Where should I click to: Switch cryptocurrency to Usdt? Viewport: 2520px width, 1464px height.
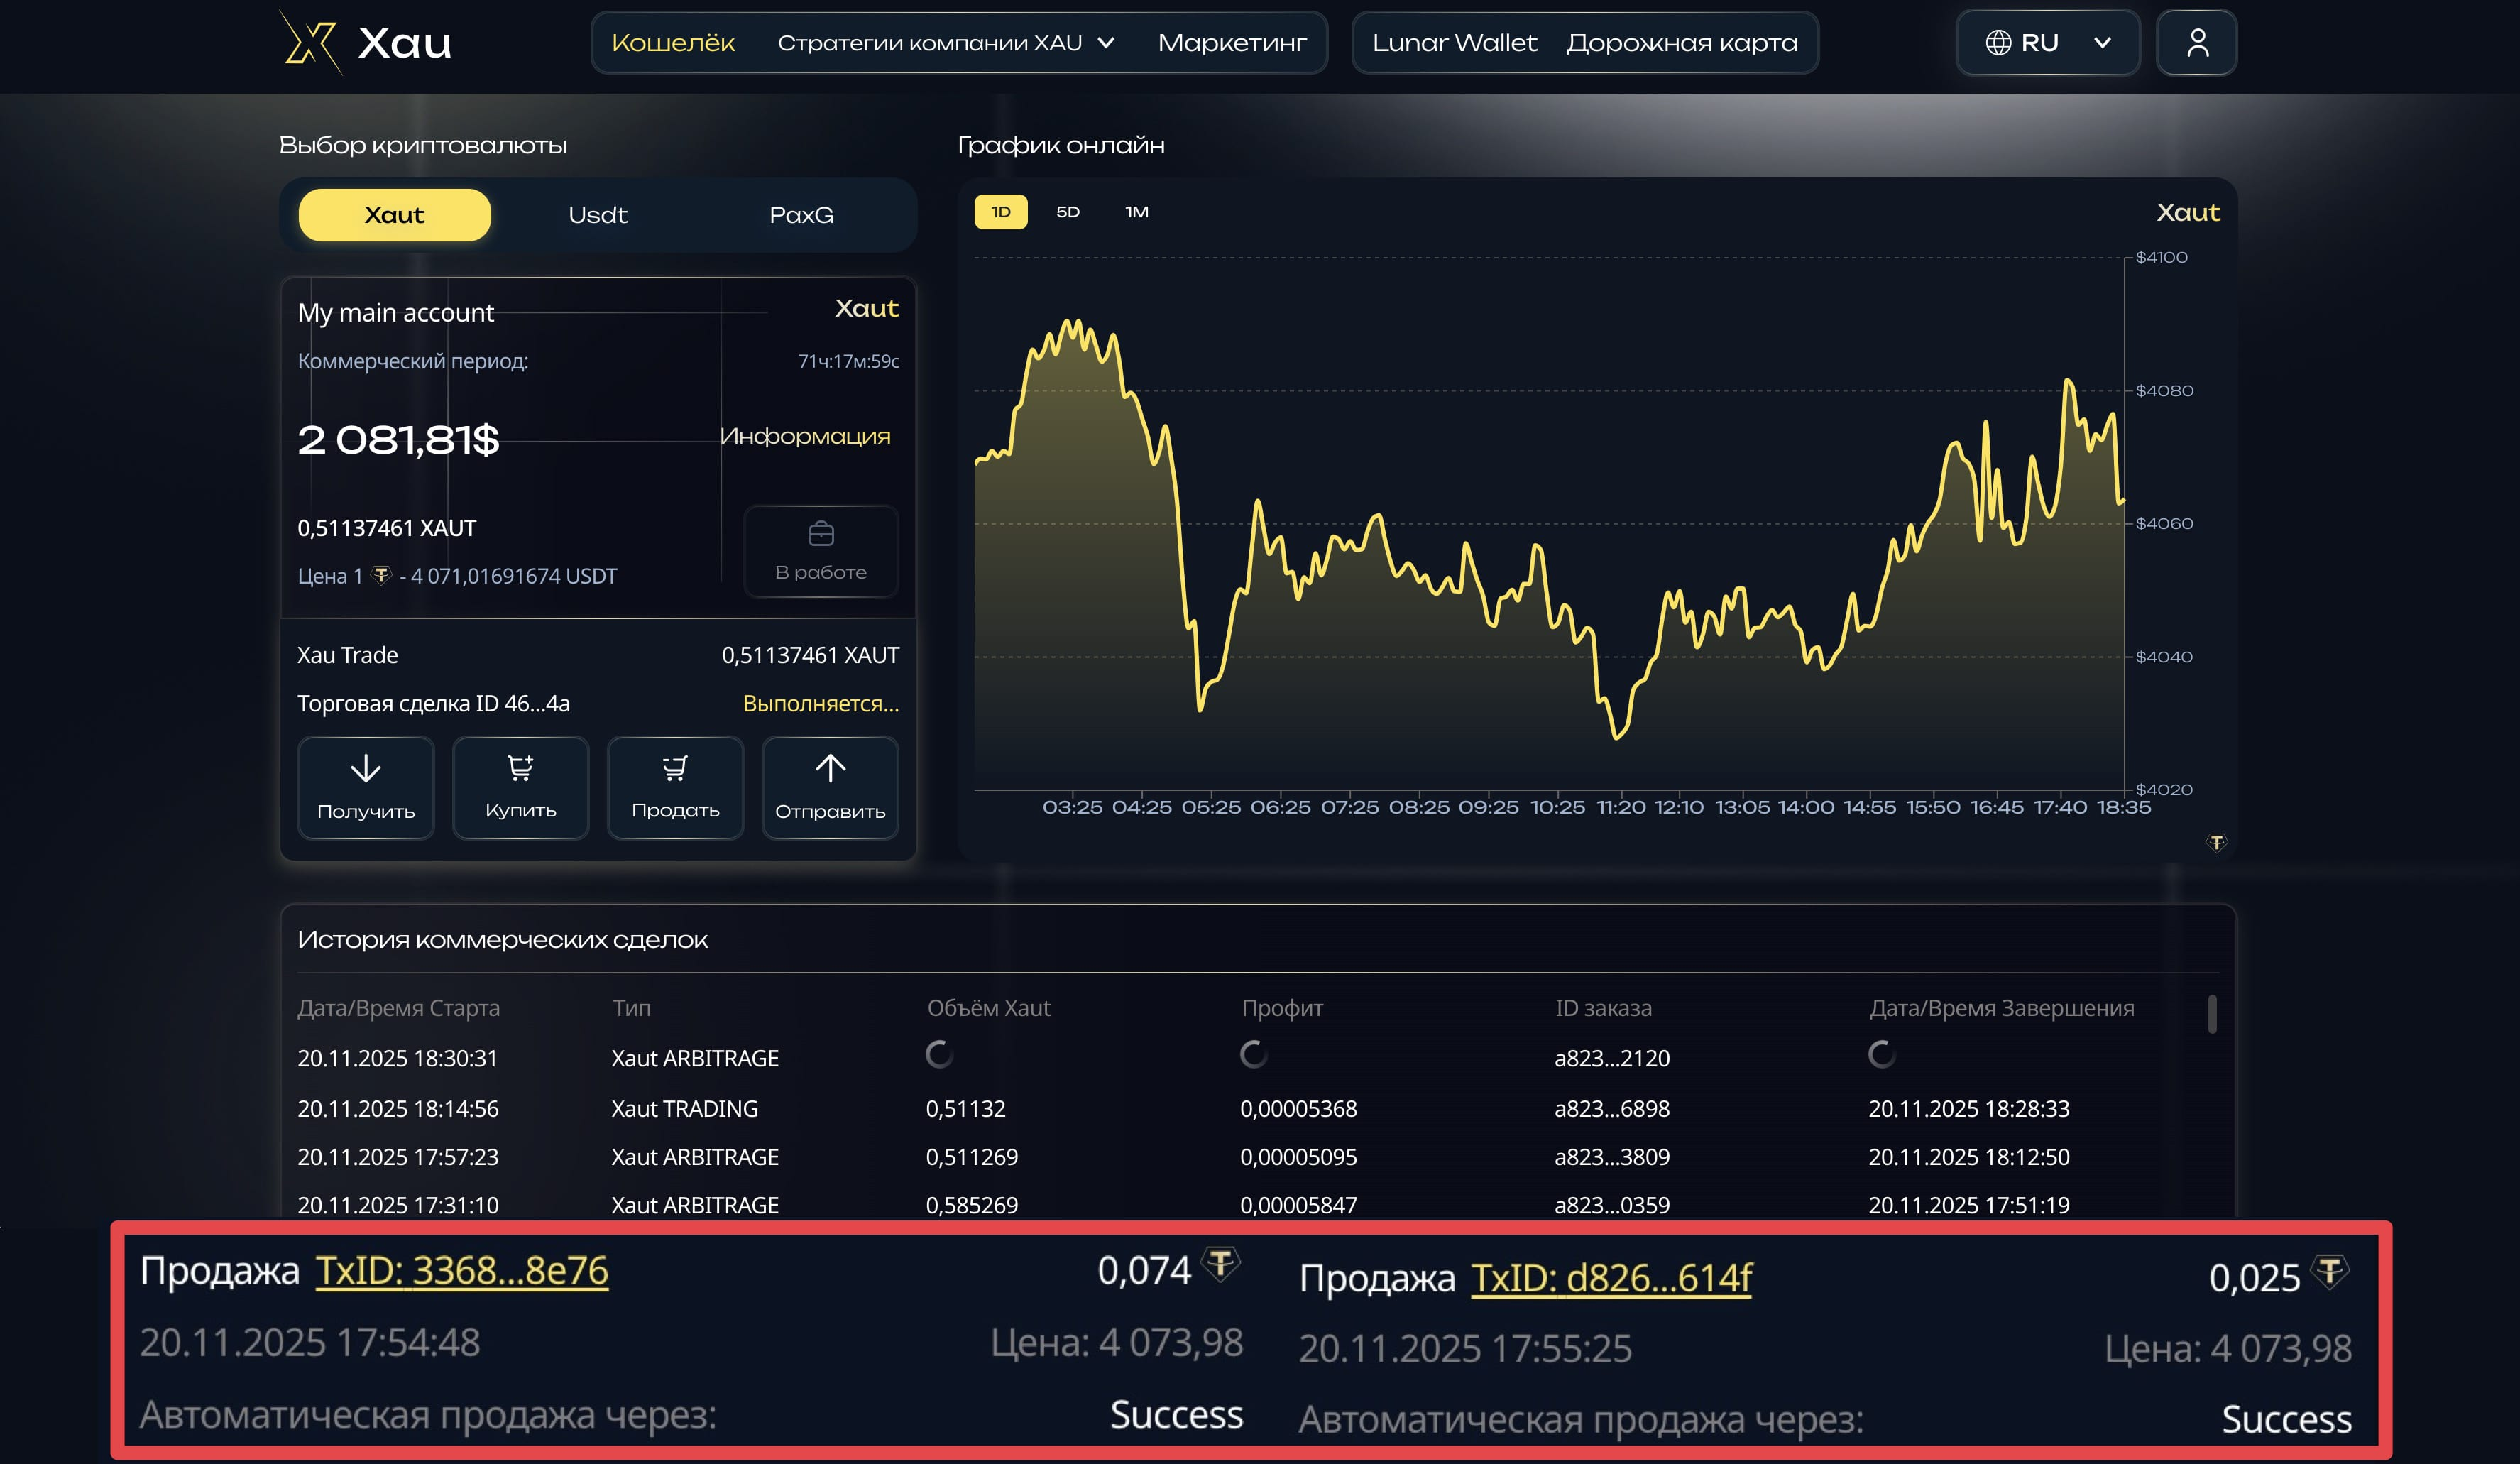[x=597, y=215]
